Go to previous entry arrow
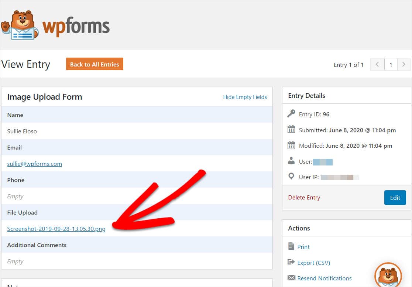412x287 pixels. pyautogui.click(x=377, y=64)
